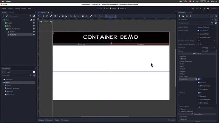The image size is (219, 123).
Task: Attach a script to the selected node
Action: coord(34,16)
